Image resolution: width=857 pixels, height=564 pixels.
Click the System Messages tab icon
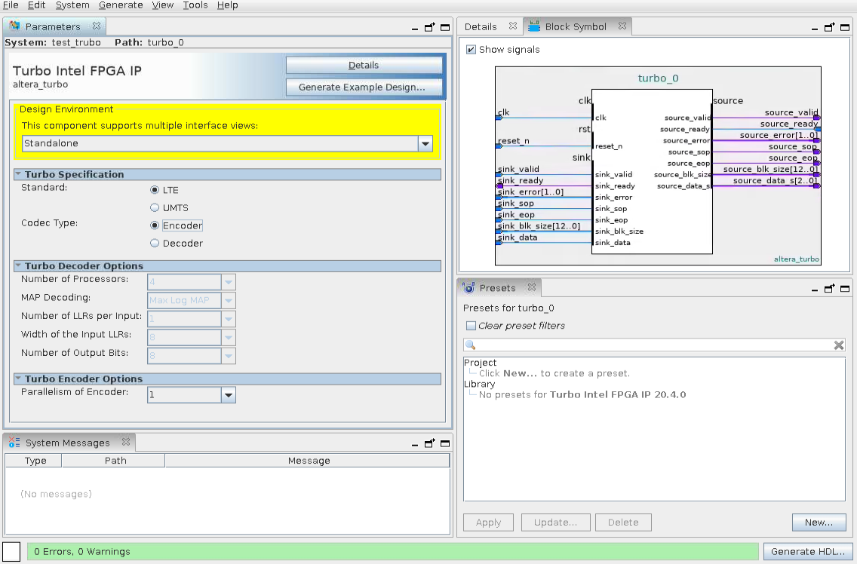[15, 442]
